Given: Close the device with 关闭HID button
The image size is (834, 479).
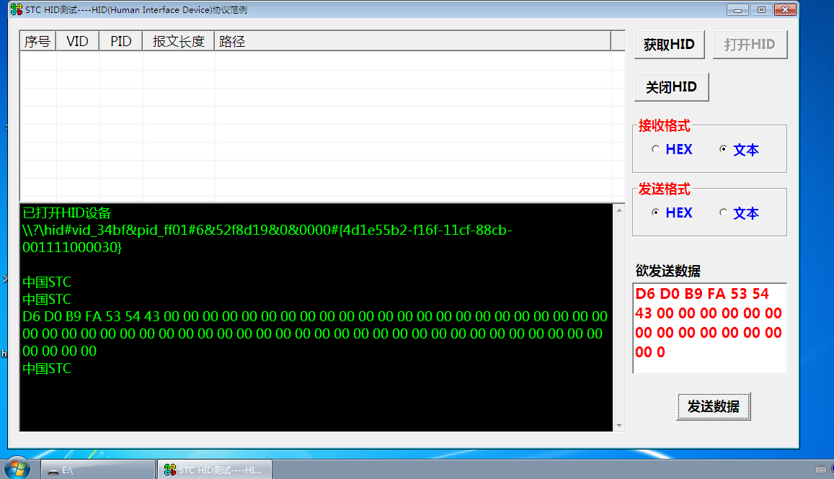Looking at the screenshot, I should click(671, 87).
